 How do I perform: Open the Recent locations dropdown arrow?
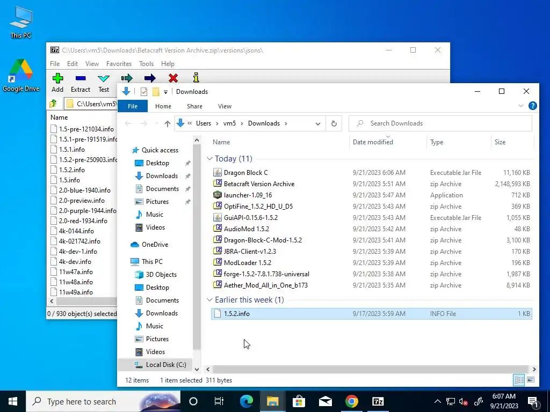coord(156,123)
